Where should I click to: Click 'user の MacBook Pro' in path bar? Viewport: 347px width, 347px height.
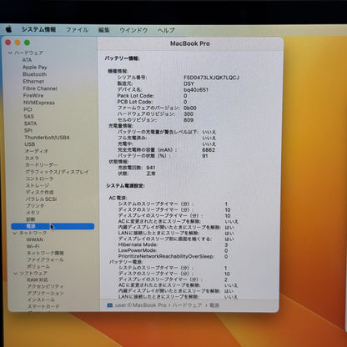[140, 305]
